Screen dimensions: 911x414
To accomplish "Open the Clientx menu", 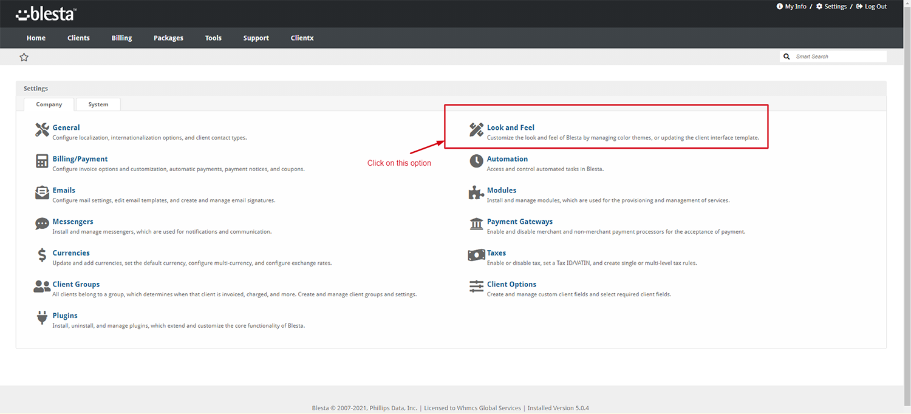I will 302,38.
